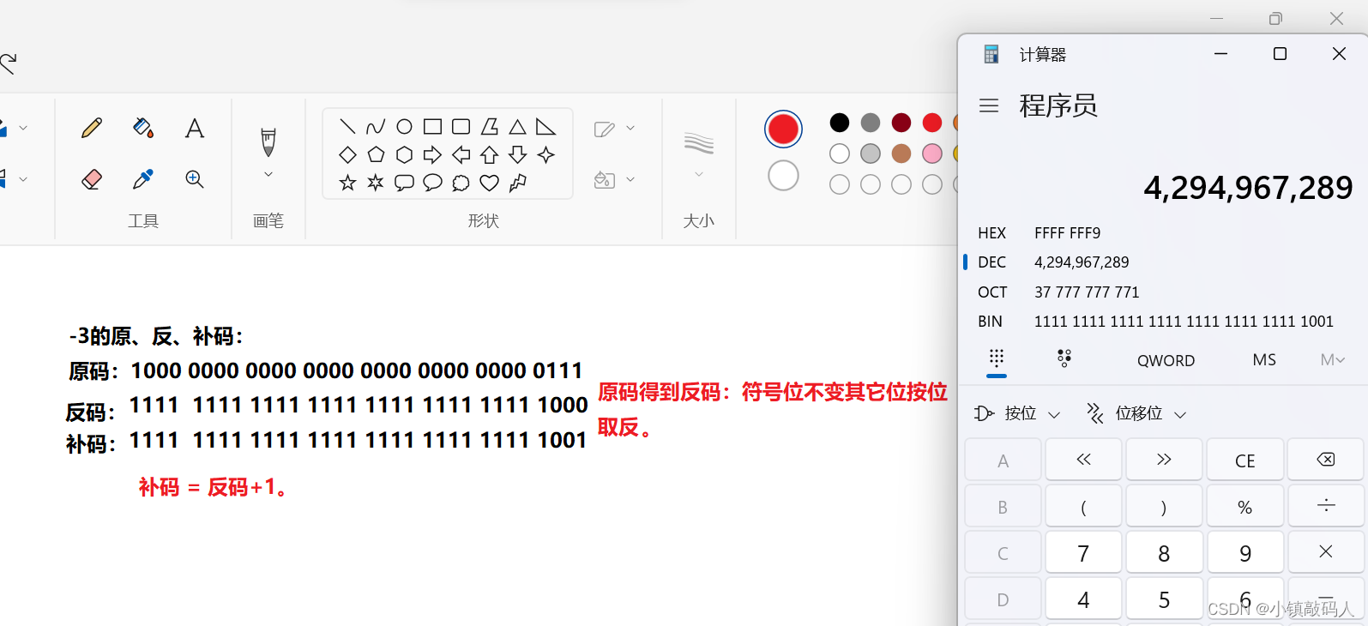Select the Brush tool in Paint
Image resolution: width=1368 pixels, height=626 pixels.
pos(268,142)
